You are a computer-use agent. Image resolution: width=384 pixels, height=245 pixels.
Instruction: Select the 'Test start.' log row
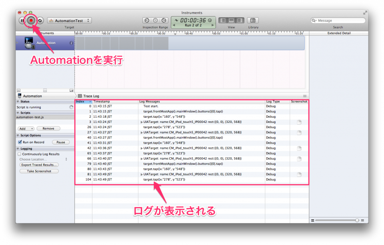tap(192, 106)
